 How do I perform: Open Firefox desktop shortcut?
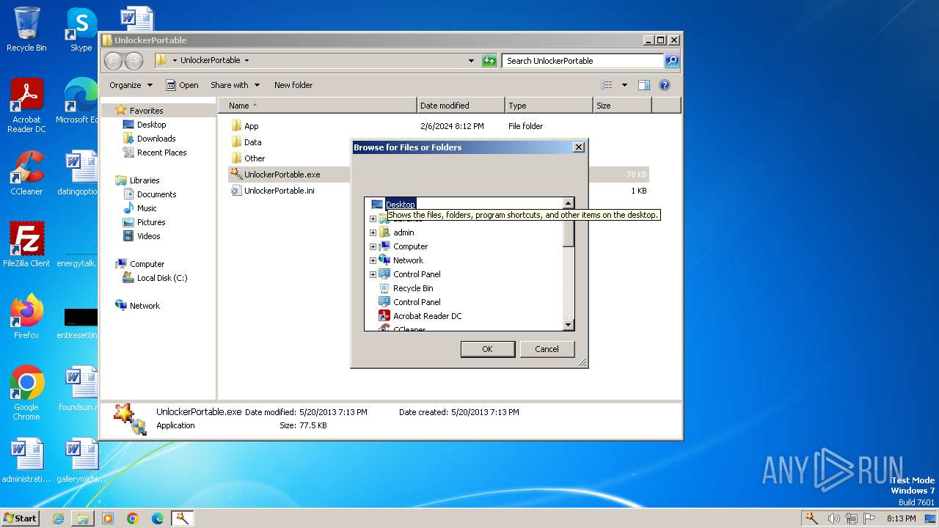click(x=26, y=317)
